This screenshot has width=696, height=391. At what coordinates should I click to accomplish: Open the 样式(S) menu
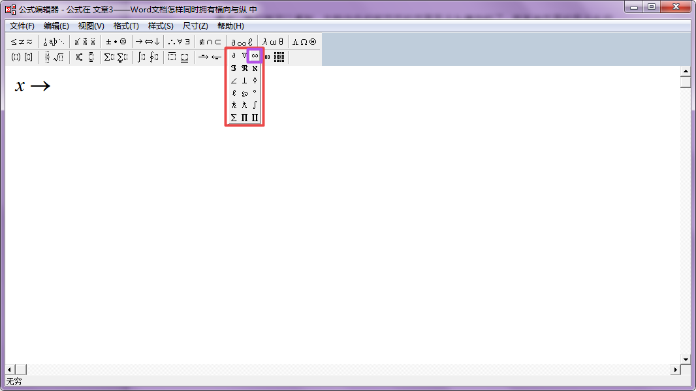tap(161, 26)
